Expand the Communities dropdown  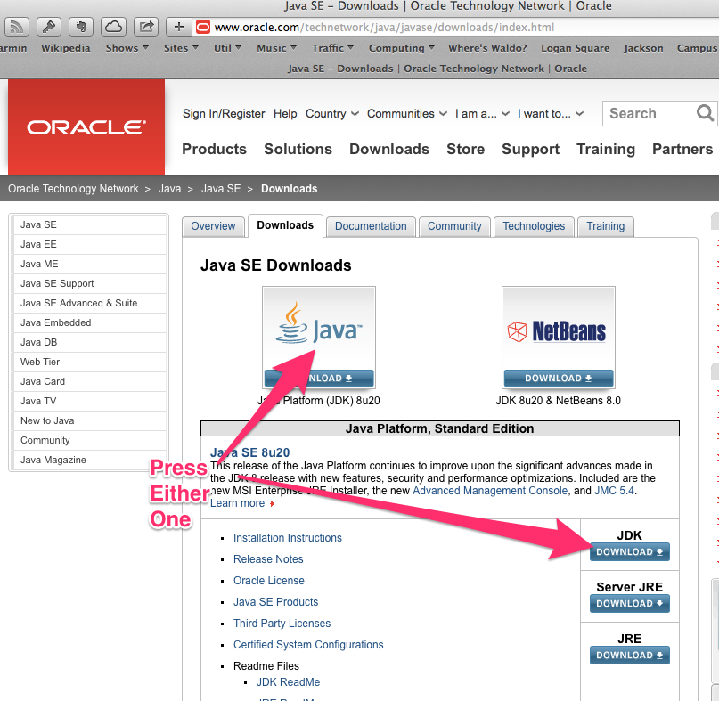[x=406, y=114]
